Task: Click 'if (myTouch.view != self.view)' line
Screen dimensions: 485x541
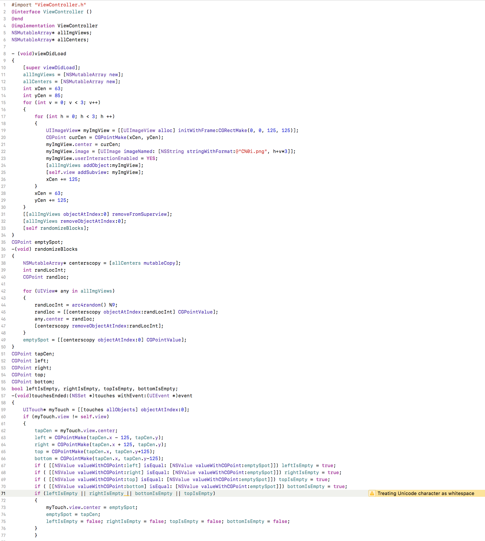Action: (66, 417)
